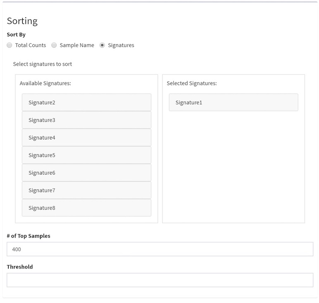Select Signature7 in the available list
The image size is (319, 303).
pos(86,190)
